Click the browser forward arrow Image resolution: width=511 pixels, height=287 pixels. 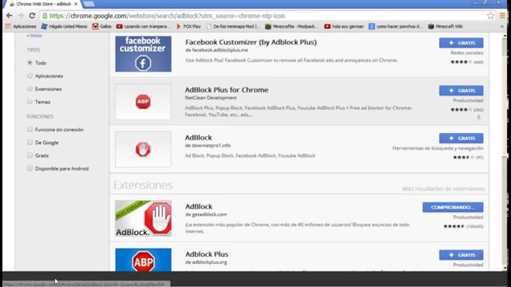click(x=21, y=16)
